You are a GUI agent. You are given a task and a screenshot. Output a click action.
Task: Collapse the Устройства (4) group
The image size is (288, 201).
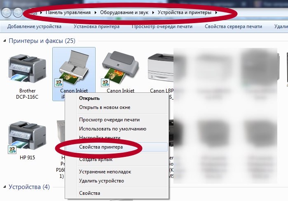(x=5, y=187)
